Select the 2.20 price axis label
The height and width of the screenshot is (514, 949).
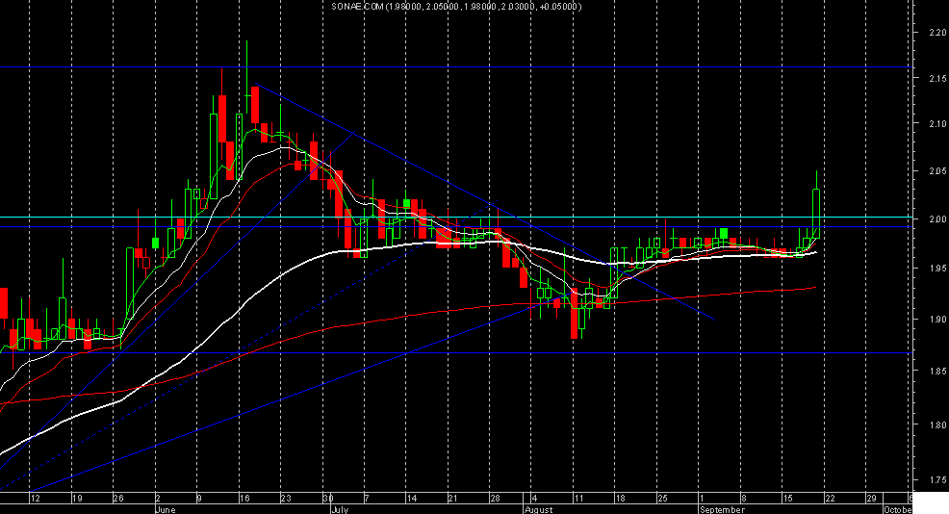pyautogui.click(x=937, y=32)
